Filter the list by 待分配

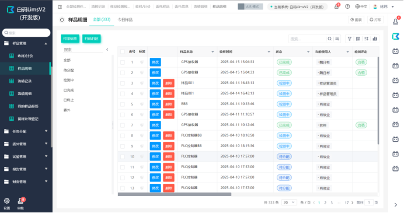(68, 70)
